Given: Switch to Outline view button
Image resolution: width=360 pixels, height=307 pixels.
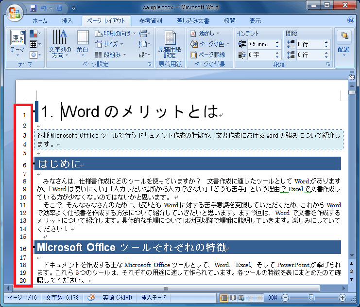Looking at the screenshot, I should point(251,298).
